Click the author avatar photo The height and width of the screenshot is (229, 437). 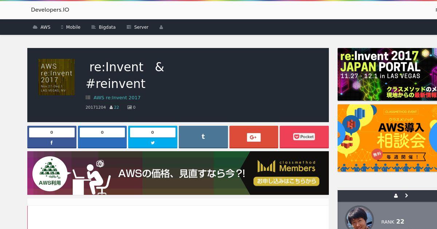pyautogui.click(x=359, y=218)
